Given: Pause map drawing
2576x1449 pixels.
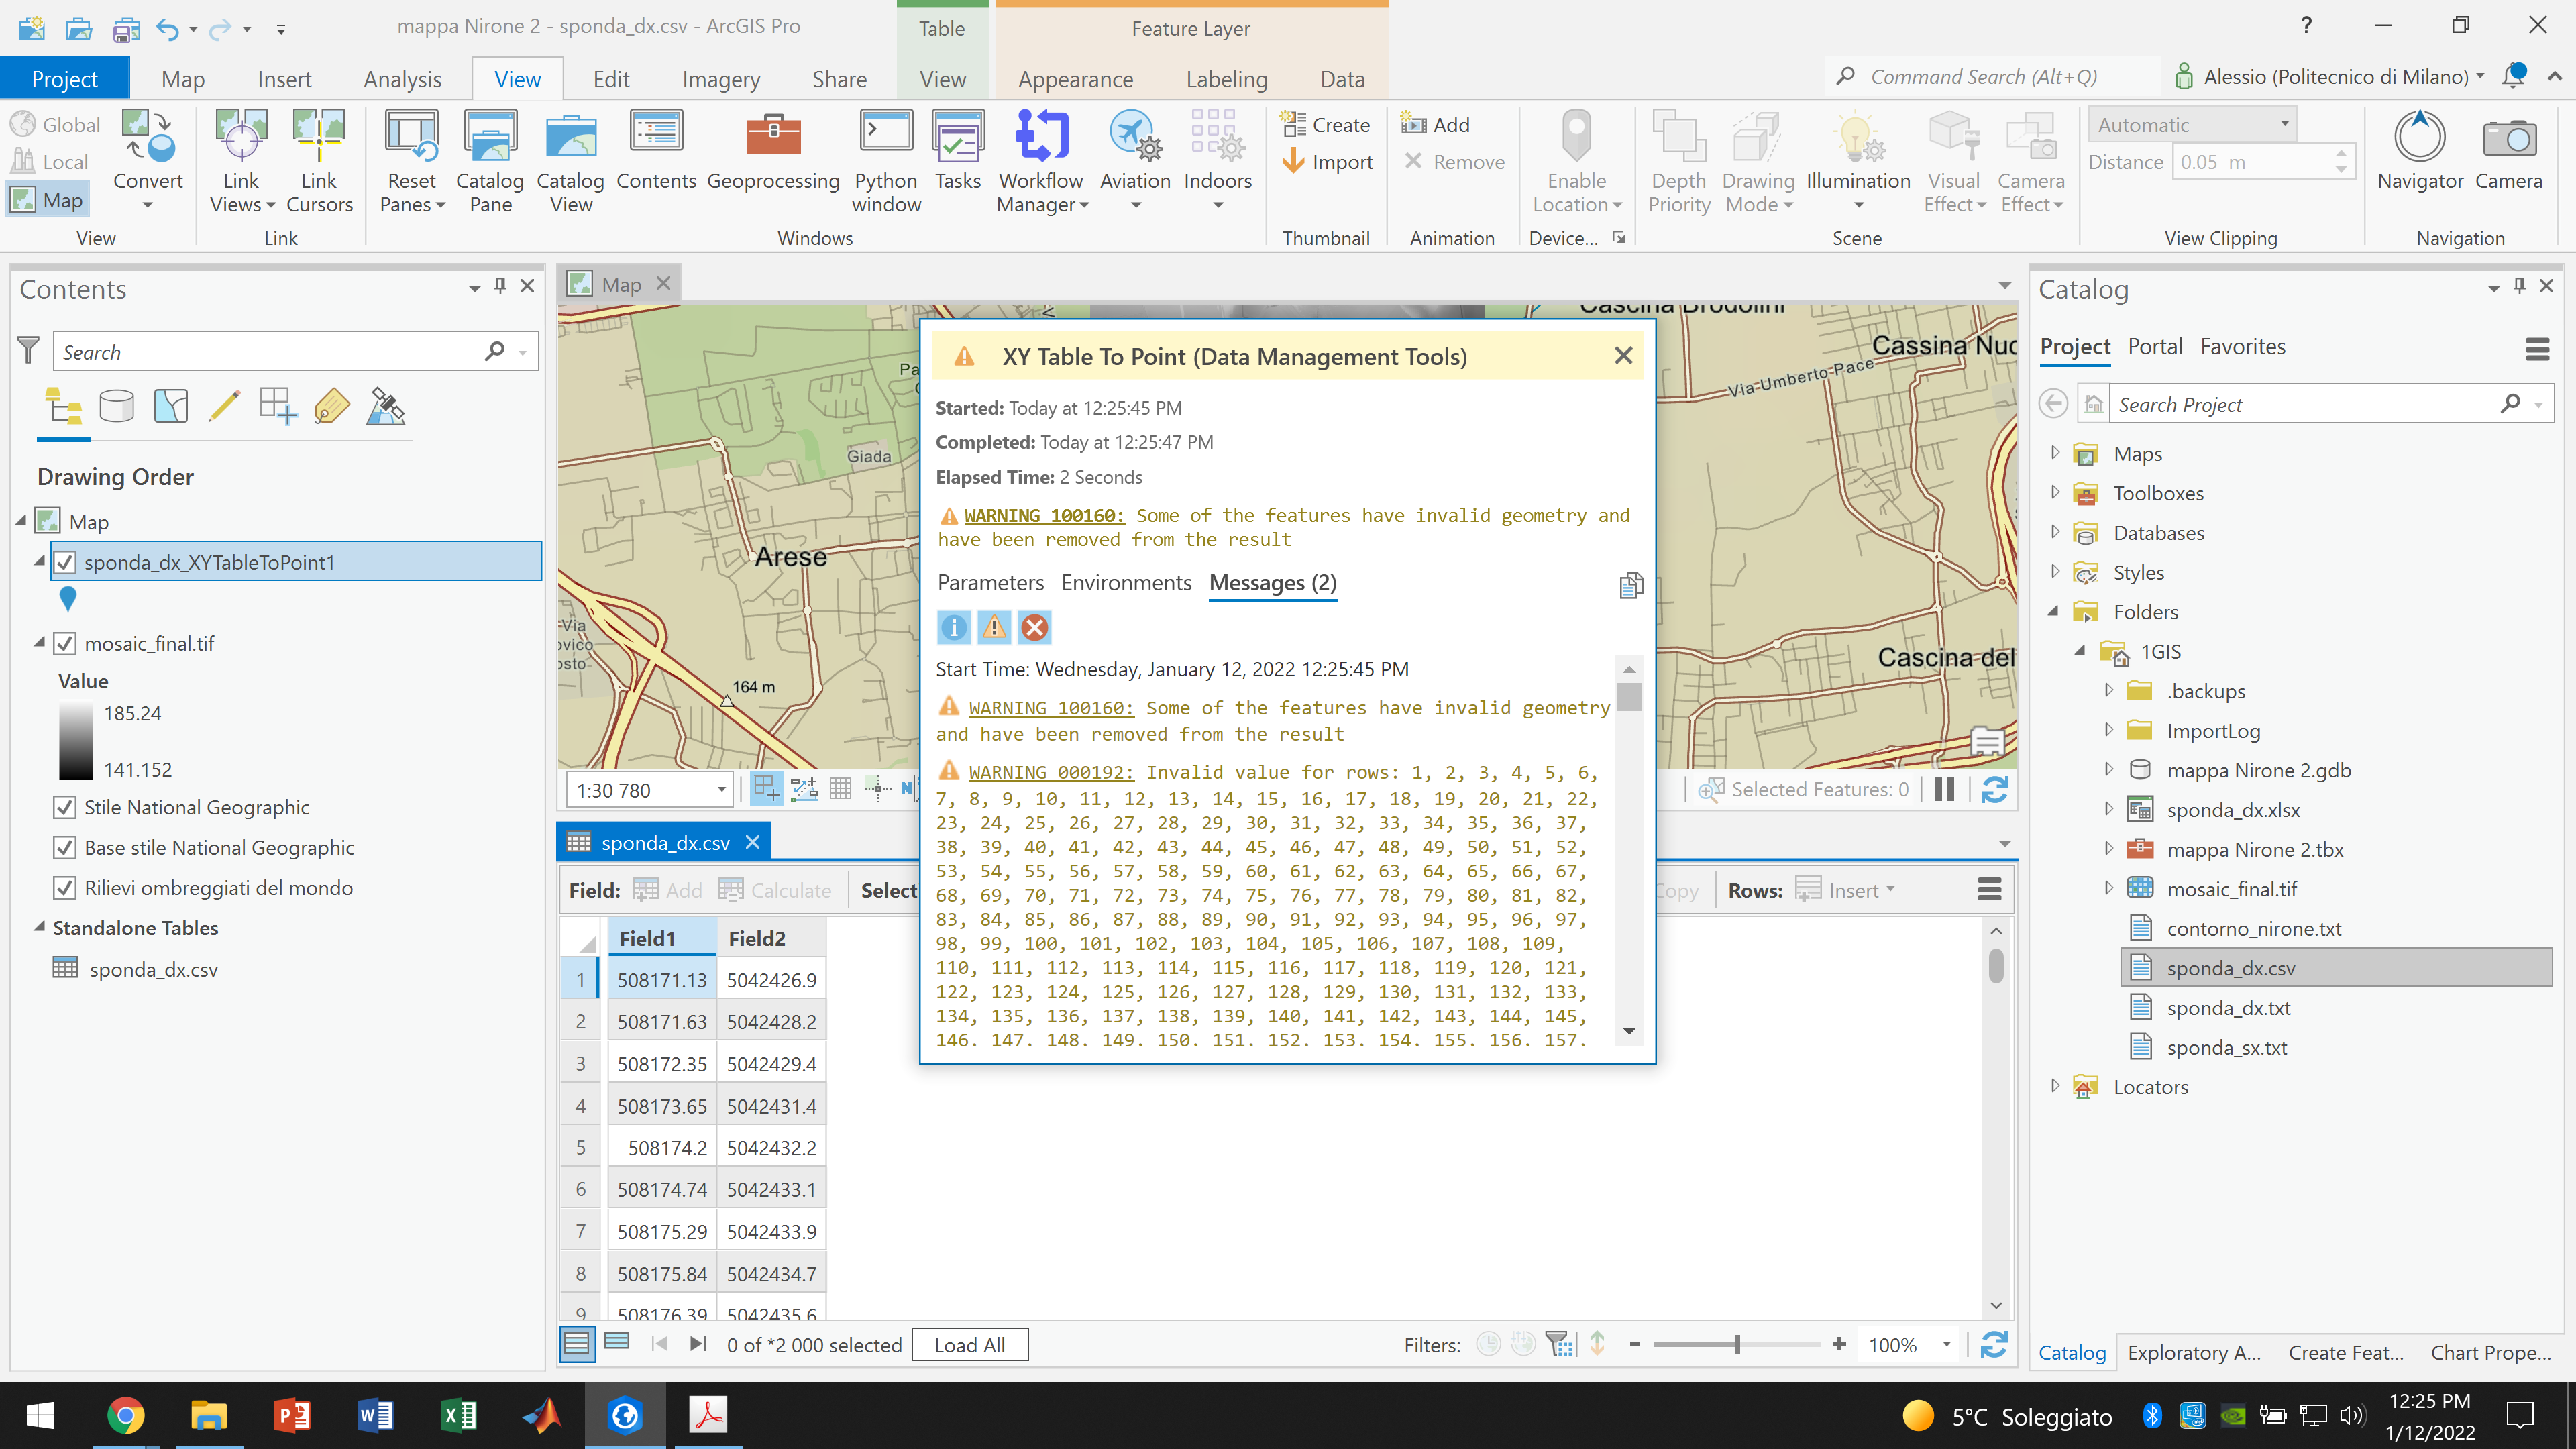Looking at the screenshot, I should click(x=1944, y=790).
